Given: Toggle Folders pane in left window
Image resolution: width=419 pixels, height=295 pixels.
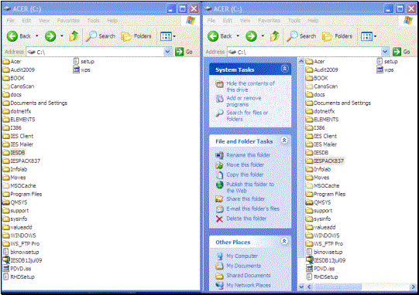Looking at the screenshot, I should point(136,36).
